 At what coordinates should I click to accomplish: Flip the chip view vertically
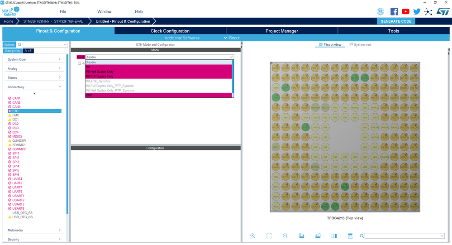[350, 236]
